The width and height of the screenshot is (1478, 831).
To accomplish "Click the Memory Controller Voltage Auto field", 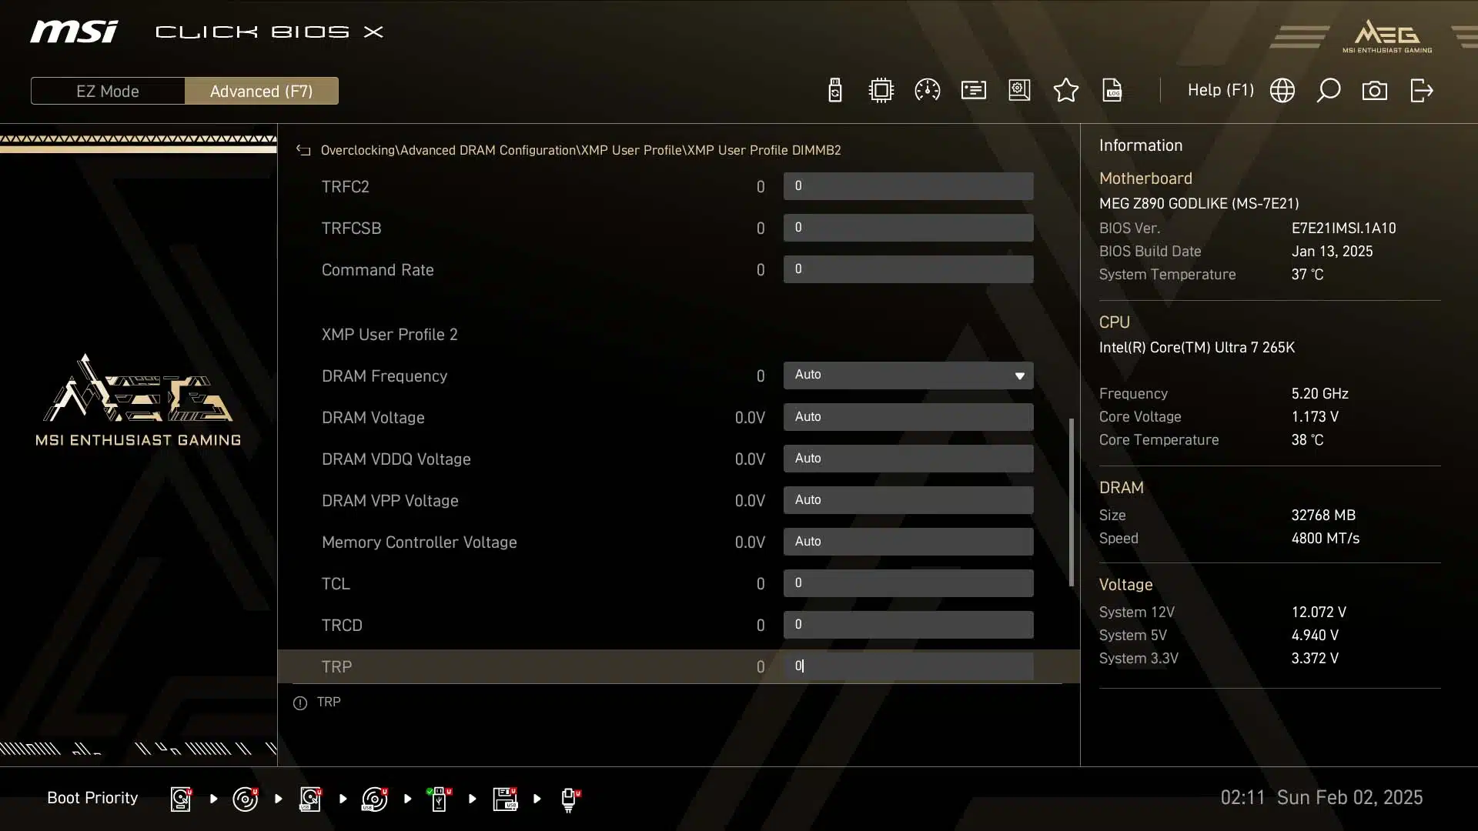I will pos(908,542).
